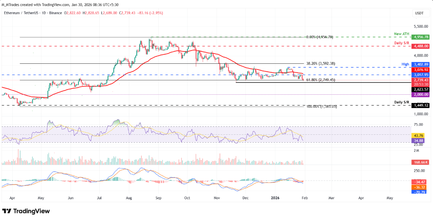Screen dimensions: 433x219
Task: Click the green 4,956.78 price tag
Action: click(x=421, y=37)
